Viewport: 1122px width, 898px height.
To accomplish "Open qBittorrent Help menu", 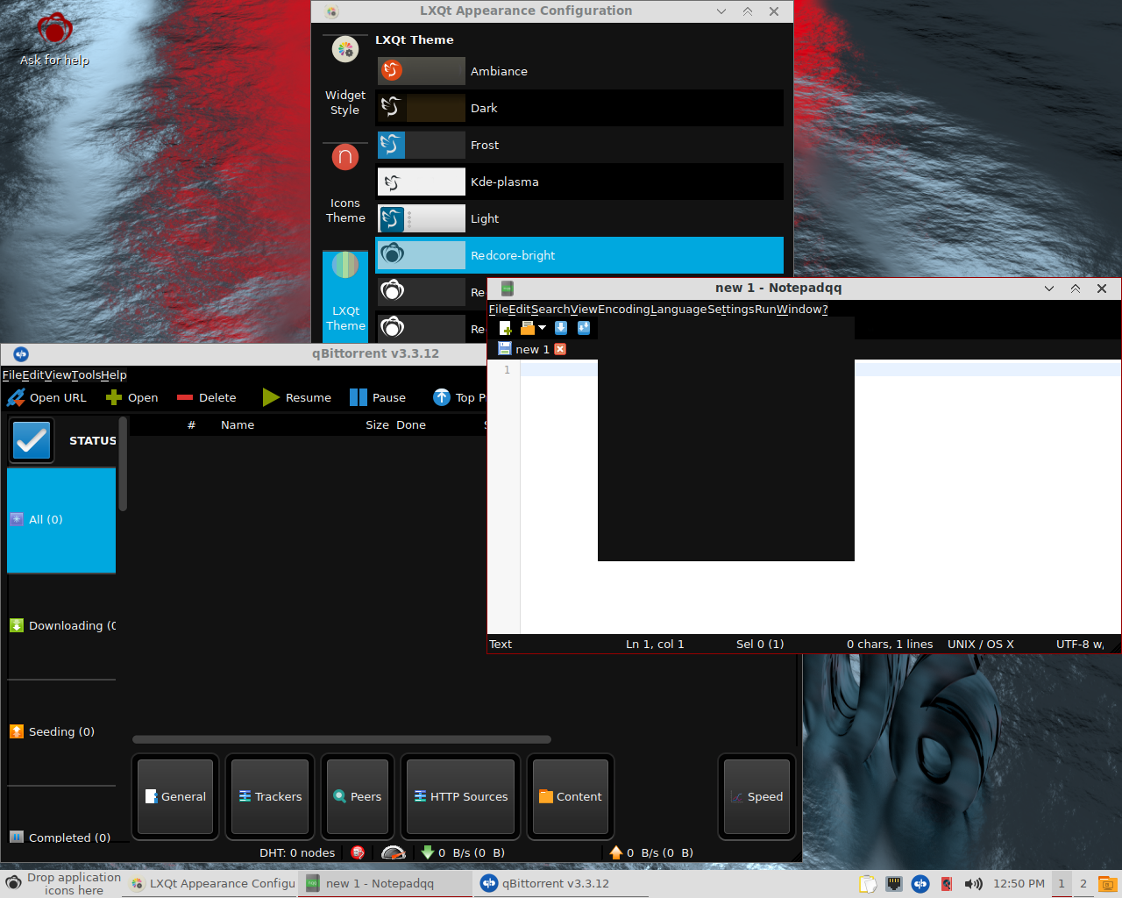I will click(114, 374).
